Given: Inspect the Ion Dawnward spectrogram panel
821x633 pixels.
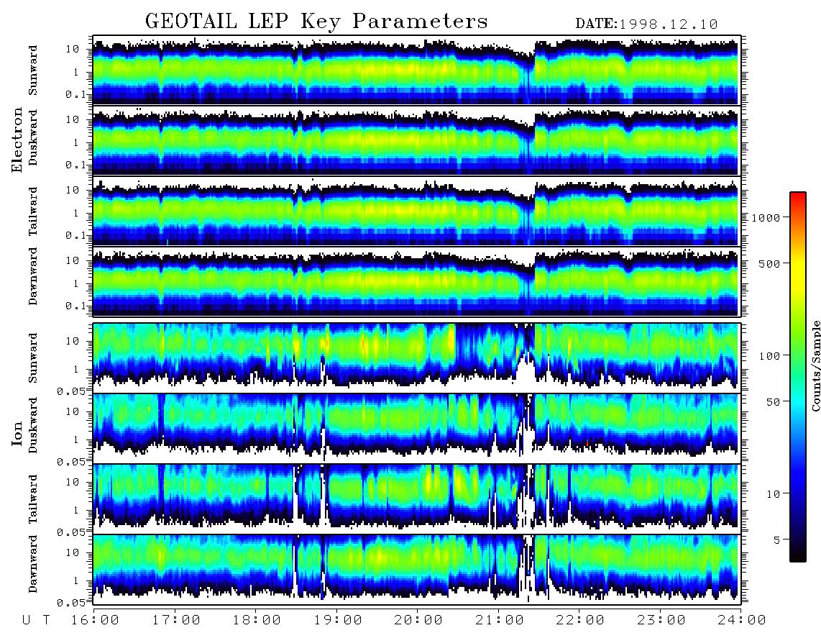Looking at the screenshot, I should pos(417,569).
